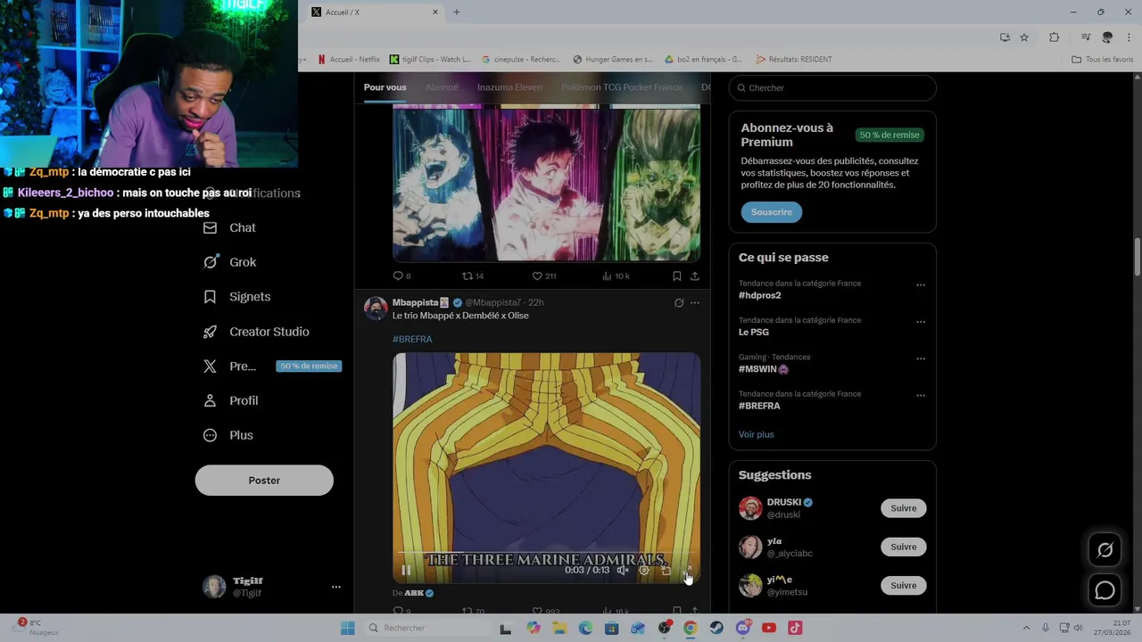Share the anime image post
The height and width of the screenshot is (642, 1142).
(695, 276)
